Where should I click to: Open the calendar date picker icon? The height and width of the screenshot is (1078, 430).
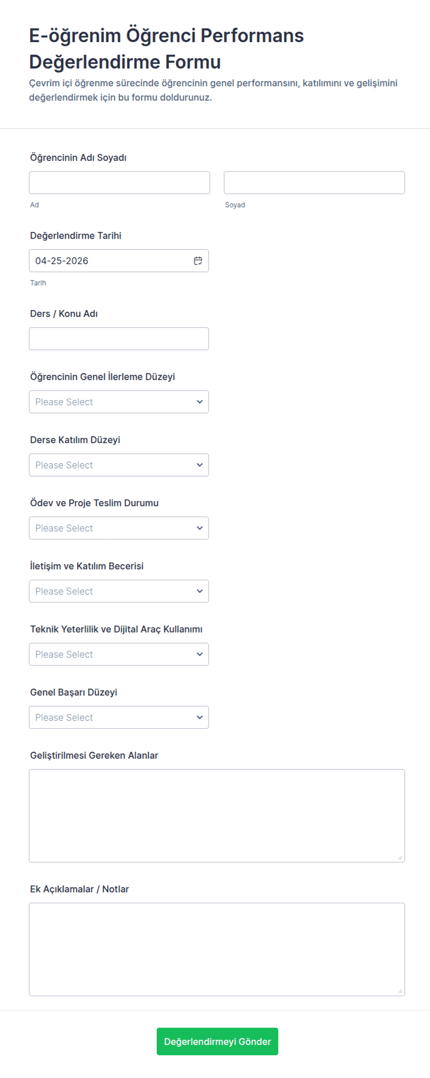[x=198, y=261]
